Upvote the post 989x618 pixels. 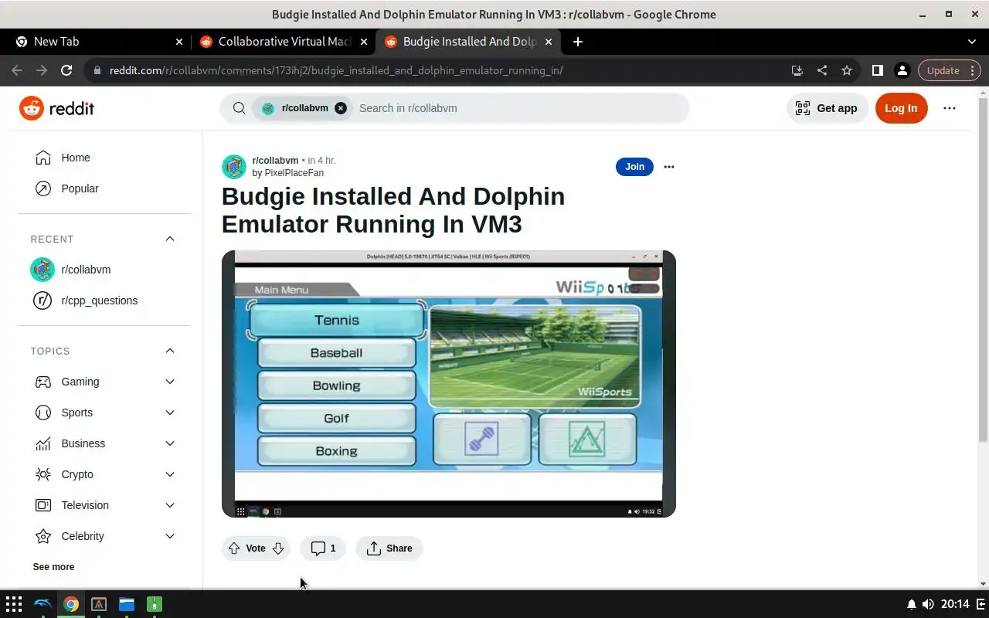point(234,548)
